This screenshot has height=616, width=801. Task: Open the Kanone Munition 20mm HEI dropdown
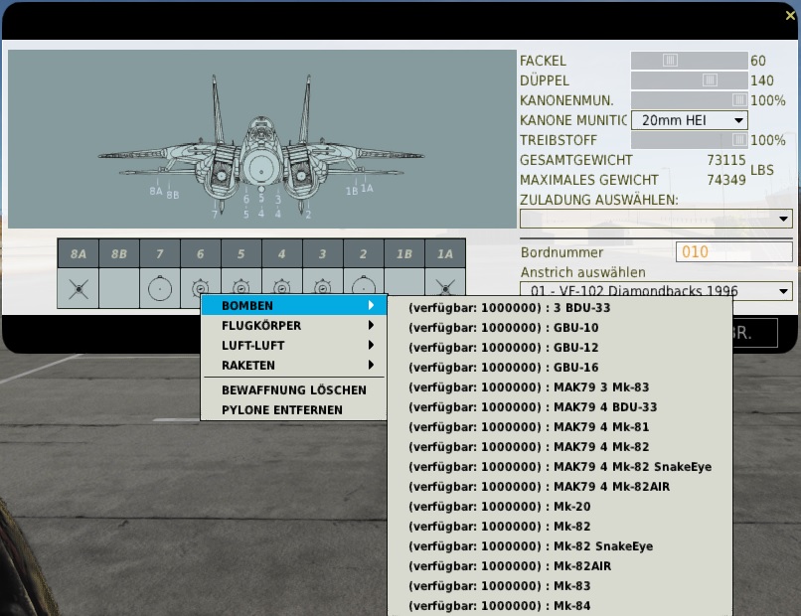690,120
